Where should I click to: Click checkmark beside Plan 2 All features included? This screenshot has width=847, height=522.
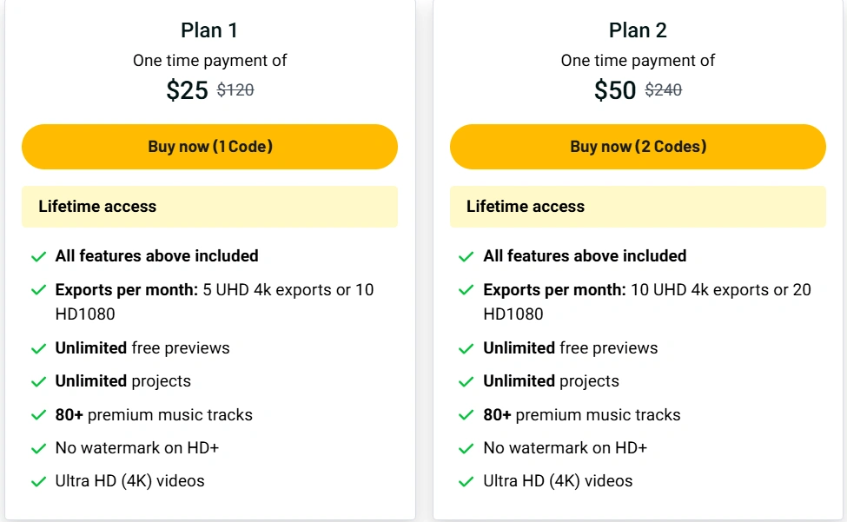click(467, 256)
